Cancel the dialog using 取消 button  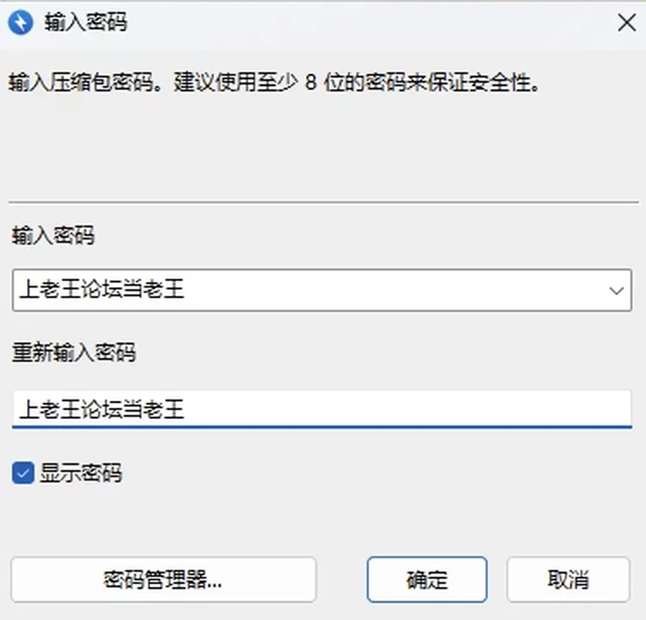pyautogui.click(x=569, y=580)
